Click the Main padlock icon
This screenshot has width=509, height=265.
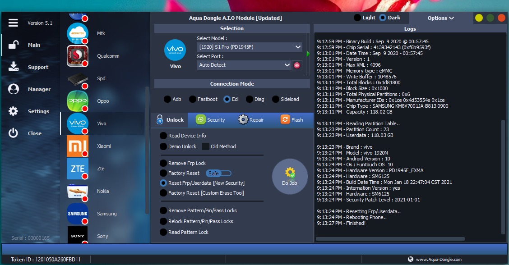13,45
